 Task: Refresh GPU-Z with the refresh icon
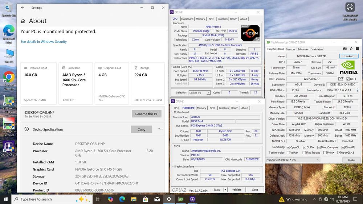351,49
